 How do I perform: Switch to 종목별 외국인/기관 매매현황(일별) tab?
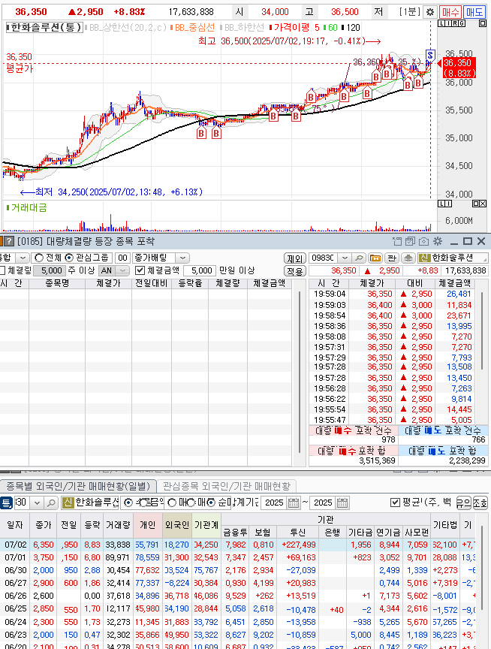pos(78,485)
